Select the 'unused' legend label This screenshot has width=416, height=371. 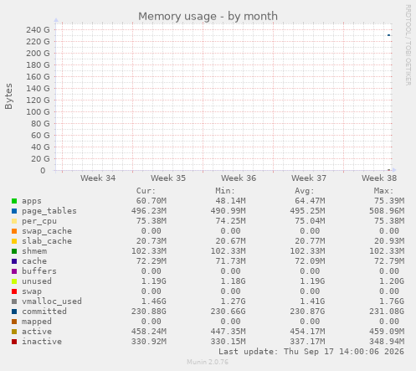(37, 281)
